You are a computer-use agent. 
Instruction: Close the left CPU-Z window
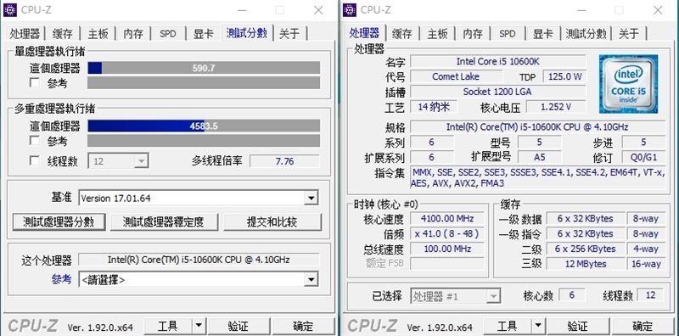coord(318,10)
